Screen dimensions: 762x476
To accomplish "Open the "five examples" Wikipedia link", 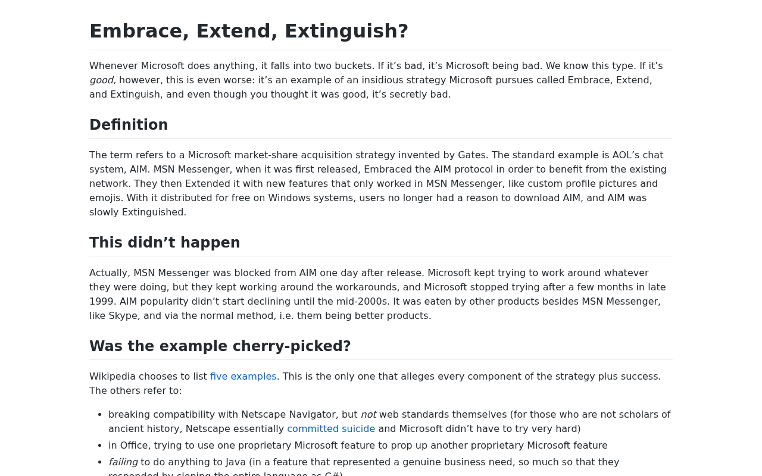I will [243, 377].
